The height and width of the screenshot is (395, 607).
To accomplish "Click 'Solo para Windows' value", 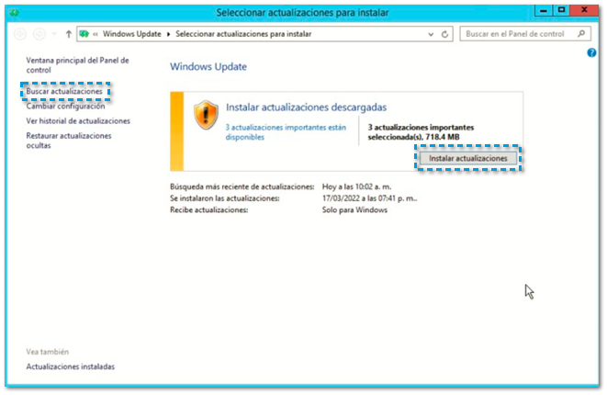I will [x=354, y=209].
